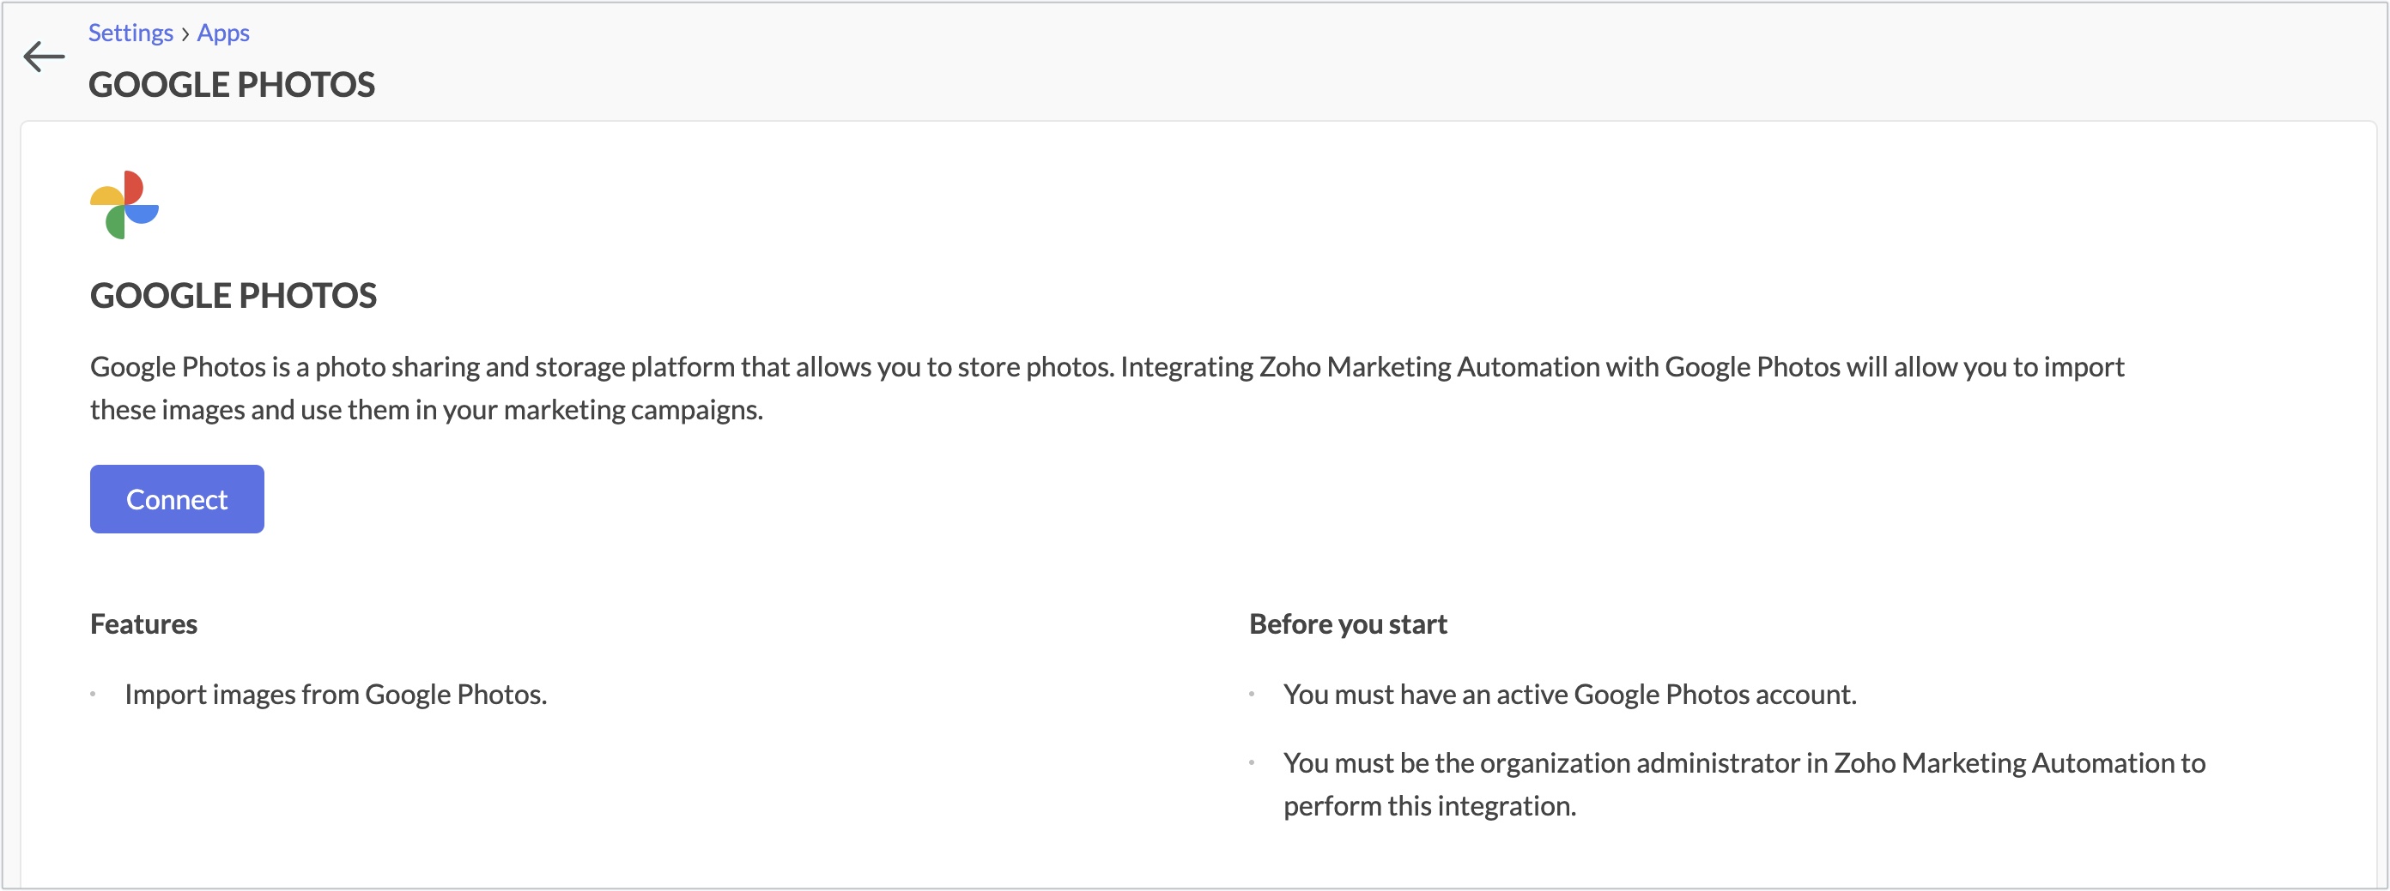Screen dimensions: 2390x891
Task: Click "Import images from Google Photos." text
Action: tap(336, 695)
